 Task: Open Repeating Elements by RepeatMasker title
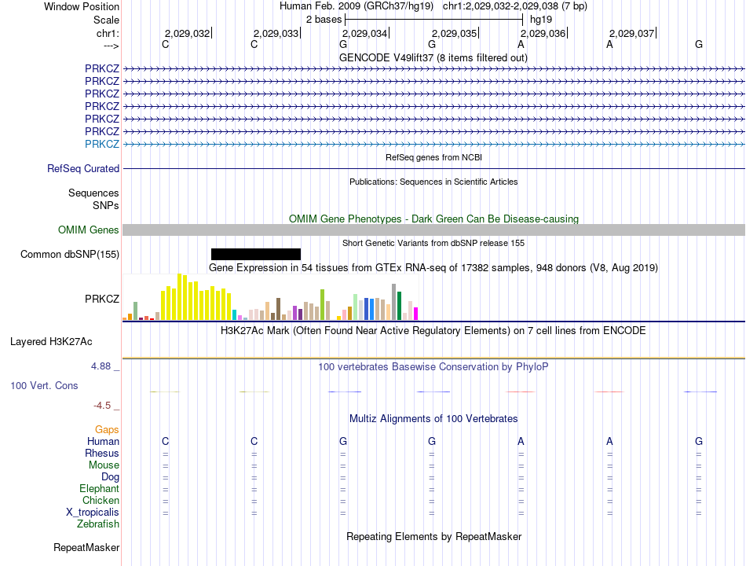coord(434,536)
